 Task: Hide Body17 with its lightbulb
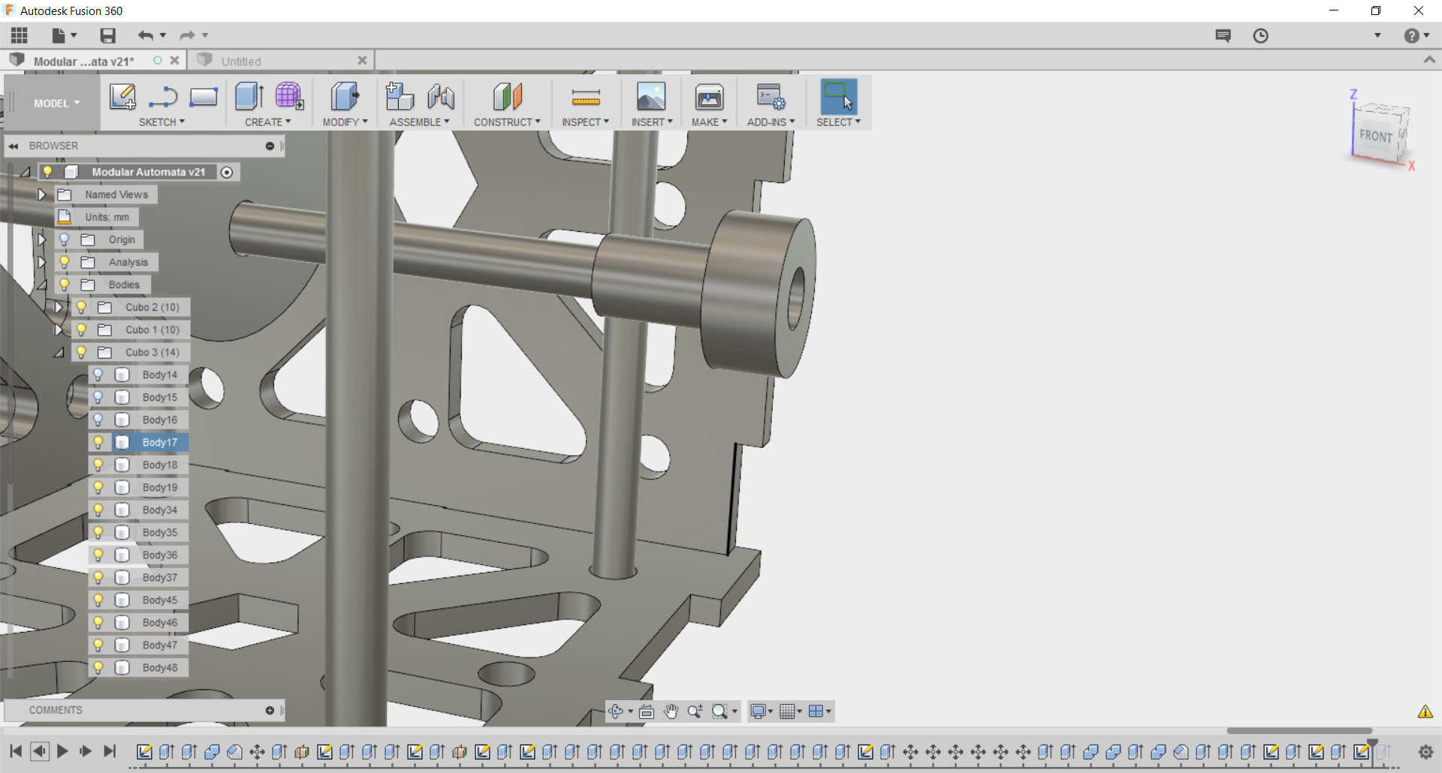click(98, 442)
